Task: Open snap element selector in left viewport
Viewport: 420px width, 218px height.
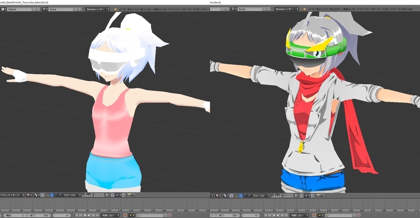Action: pos(118,195)
